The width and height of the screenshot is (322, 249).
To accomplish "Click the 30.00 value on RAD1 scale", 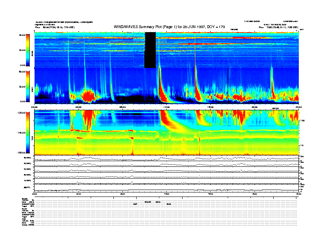I will (x=22, y=87).
